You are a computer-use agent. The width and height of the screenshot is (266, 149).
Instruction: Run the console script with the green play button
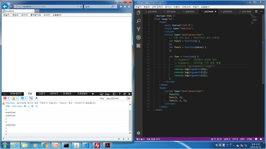[x=124, y=139]
